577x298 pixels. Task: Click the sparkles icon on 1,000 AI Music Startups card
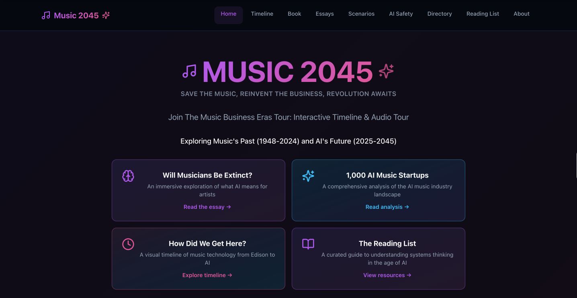(308, 176)
